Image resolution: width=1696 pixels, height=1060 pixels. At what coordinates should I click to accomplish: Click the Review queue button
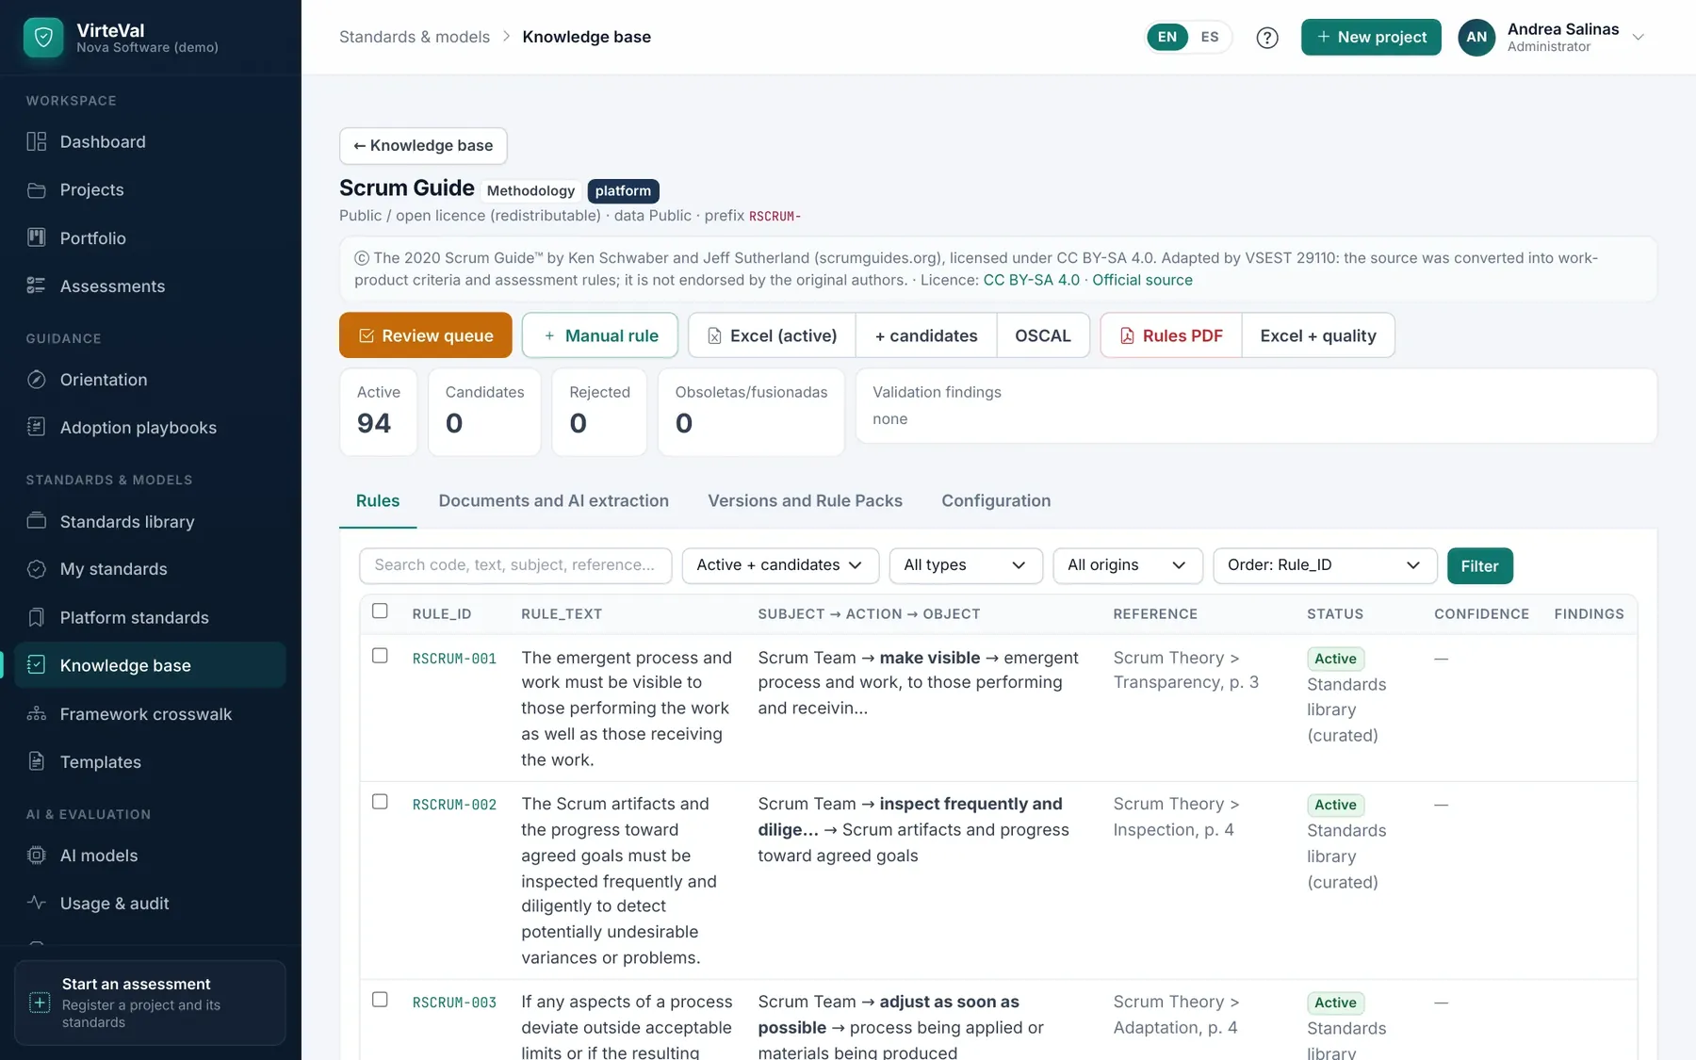click(426, 335)
